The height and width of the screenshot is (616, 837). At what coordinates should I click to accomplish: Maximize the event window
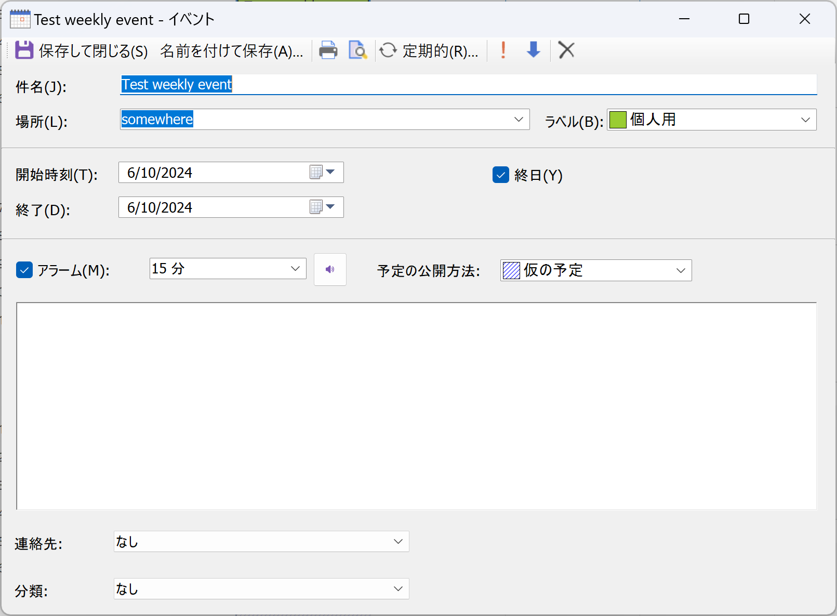(744, 19)
